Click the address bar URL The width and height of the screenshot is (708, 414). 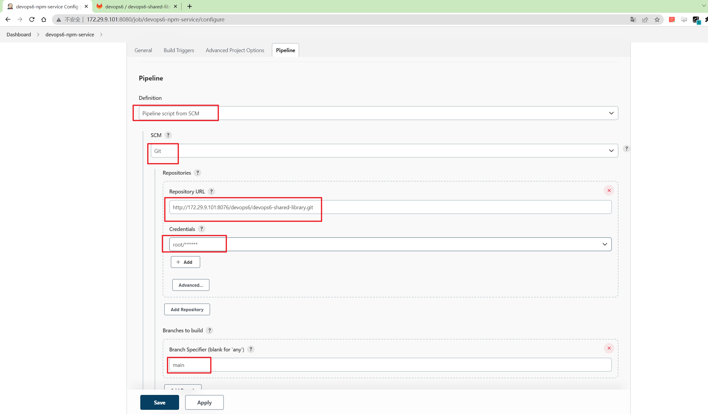pyautogui.click(x=156, y=19)
